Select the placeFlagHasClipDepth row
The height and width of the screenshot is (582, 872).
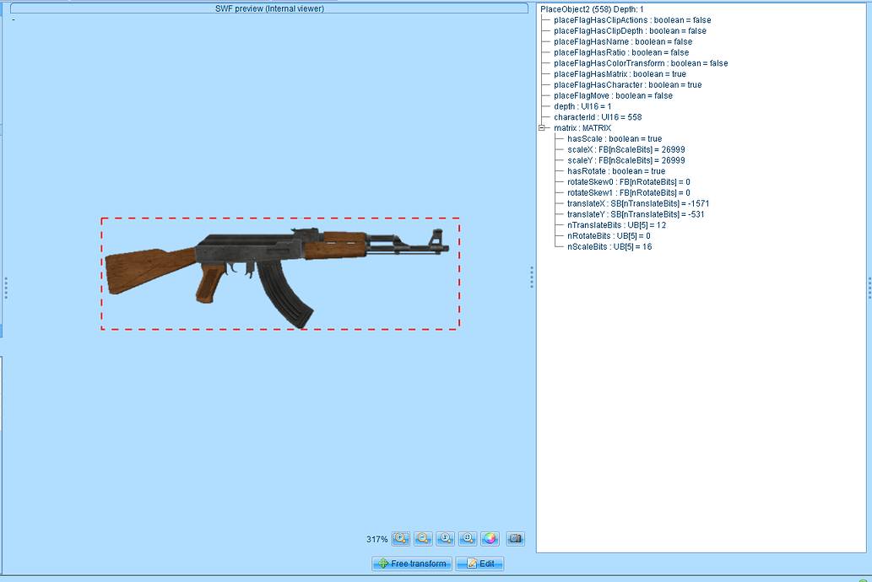pos(630,31)
